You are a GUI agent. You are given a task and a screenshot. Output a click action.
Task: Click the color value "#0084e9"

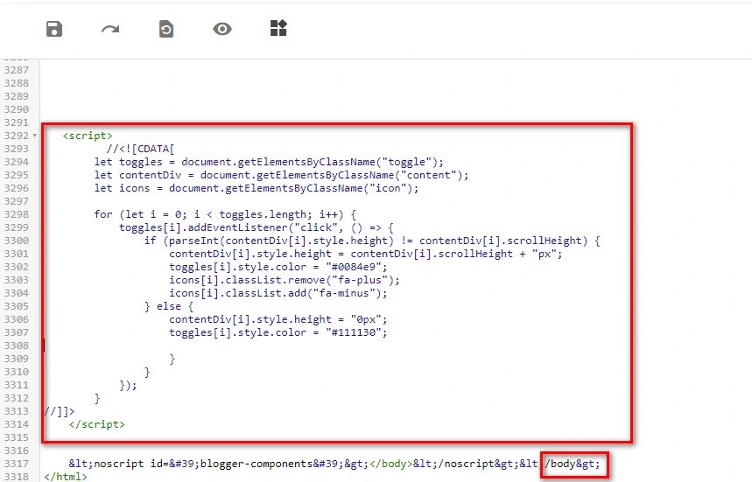353,267
